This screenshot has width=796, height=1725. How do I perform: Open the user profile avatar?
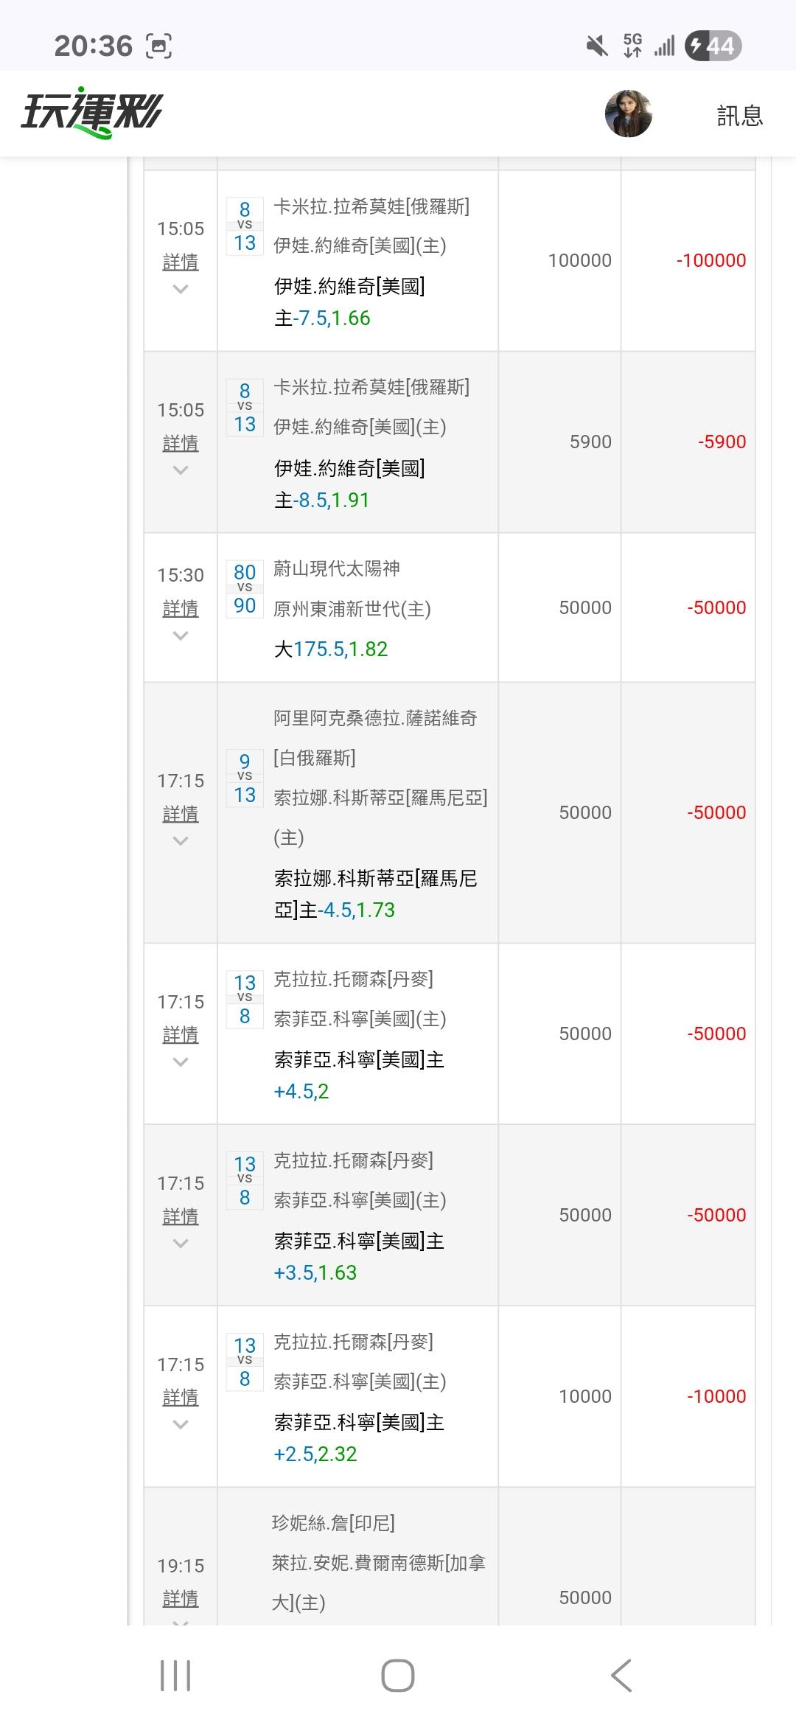click(x=628, y=114)
